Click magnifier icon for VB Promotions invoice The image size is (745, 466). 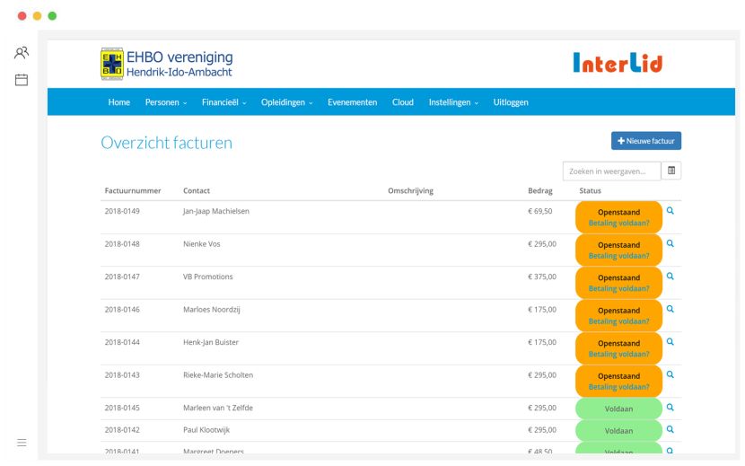pos(670,277)
